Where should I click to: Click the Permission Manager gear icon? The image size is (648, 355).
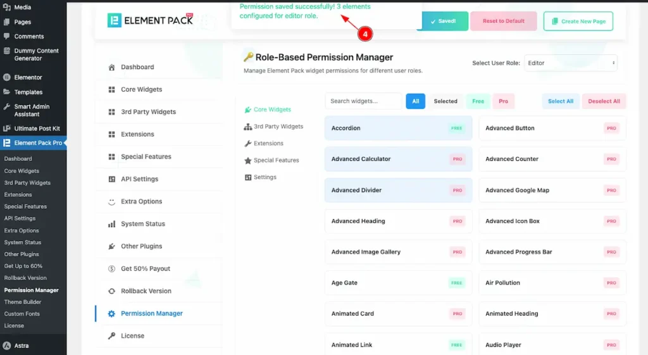pos(112,314)
